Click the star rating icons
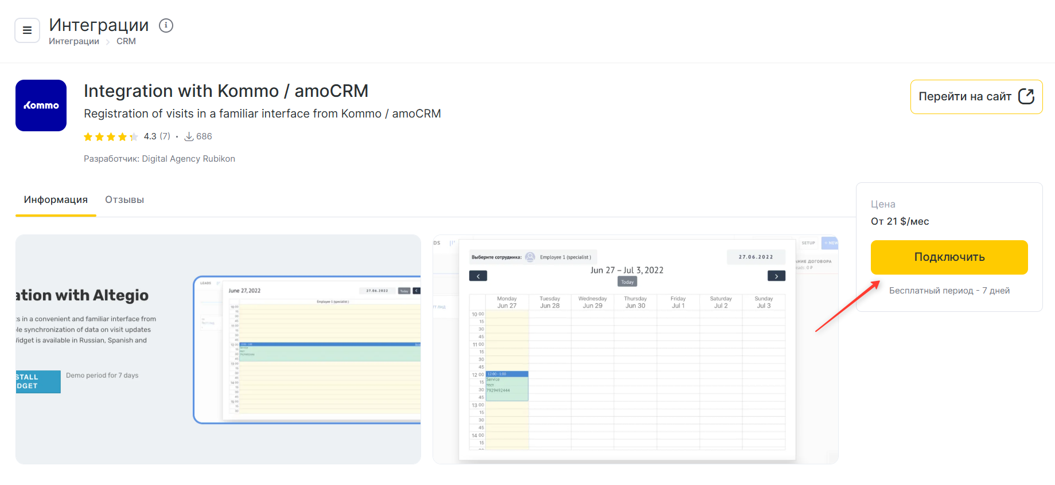 [x=111, y=136]
